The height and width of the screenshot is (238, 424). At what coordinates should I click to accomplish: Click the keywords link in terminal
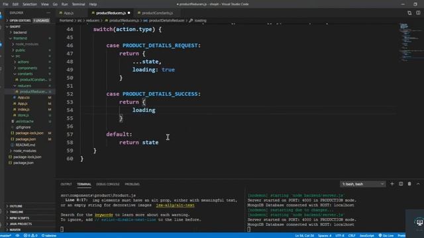point(104,215)
